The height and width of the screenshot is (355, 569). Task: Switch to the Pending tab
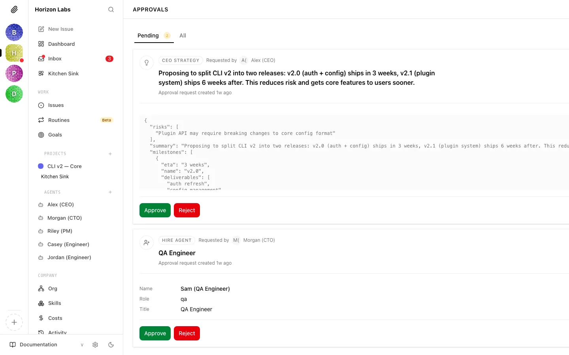click(154, 35)
